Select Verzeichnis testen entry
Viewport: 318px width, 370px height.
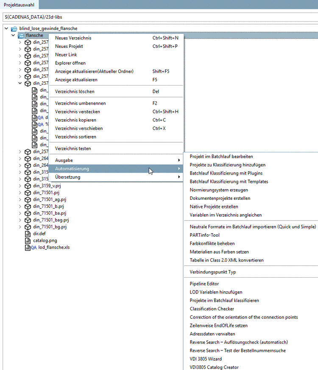coord(116,149)
